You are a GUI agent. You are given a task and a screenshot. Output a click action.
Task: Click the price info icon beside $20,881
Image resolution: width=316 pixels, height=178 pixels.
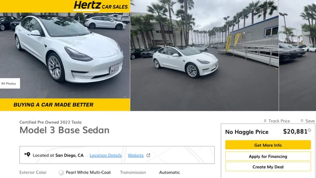310,130
